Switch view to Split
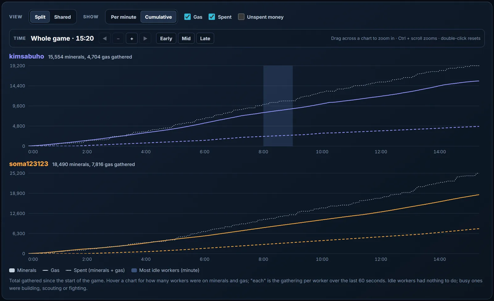Image resolution: width=494 pixels, height=301 pixels. point(40,17)
